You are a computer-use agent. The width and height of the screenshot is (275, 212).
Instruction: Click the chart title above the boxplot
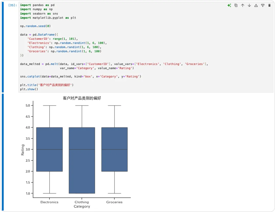tap(82, 98)
